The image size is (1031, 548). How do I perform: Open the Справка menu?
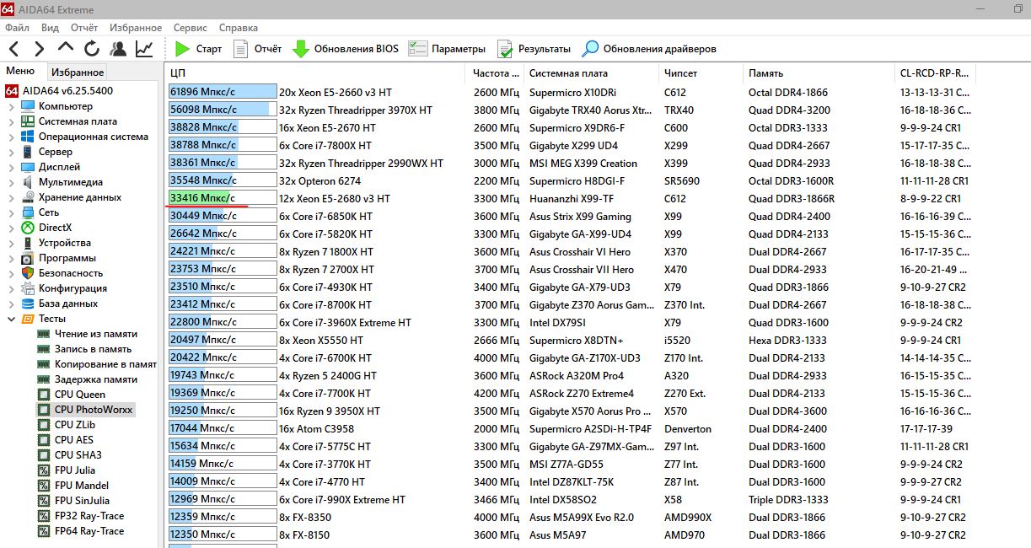click(x=239, y=28)
